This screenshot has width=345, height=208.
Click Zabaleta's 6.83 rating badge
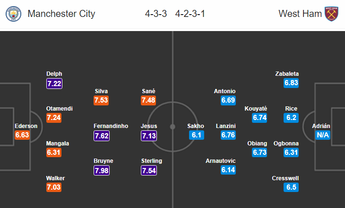[291, 83]
